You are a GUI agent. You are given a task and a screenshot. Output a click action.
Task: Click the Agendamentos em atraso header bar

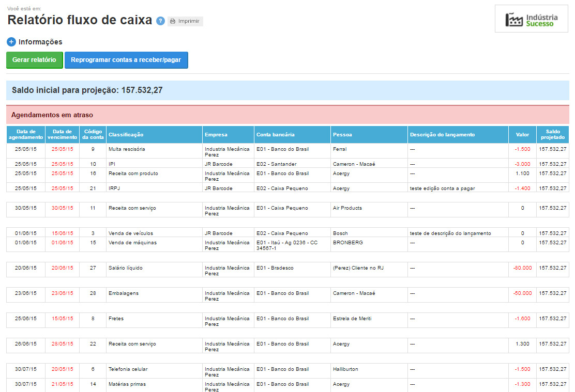pos(287,115)
